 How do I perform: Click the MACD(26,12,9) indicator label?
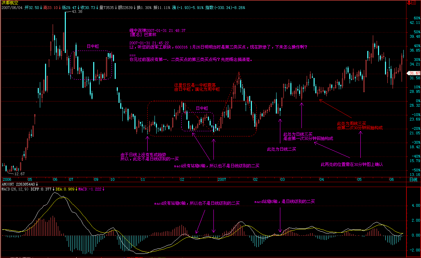tap(15, 189)
